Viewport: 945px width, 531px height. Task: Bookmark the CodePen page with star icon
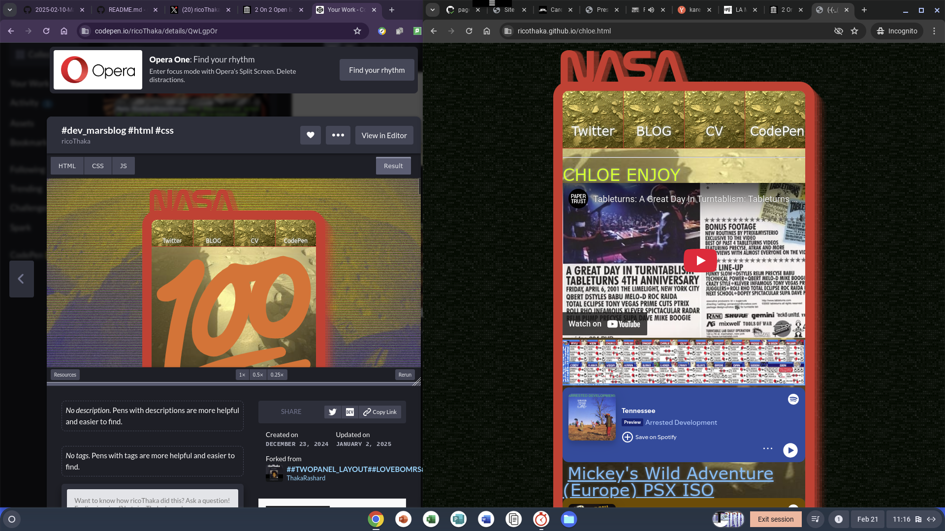pos(357,31)
